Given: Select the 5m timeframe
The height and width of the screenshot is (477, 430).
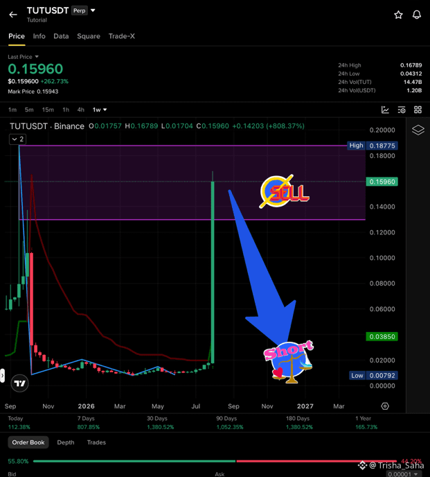Looking at the screenshot, I should [x=29, y=110].
